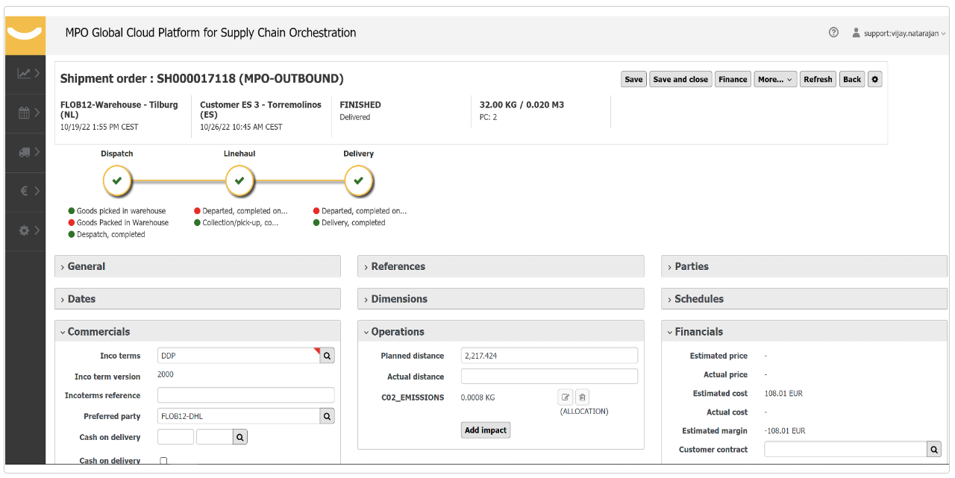Delete the CO2_EMISSIONS impact entry
955x478 pixels.
coord(583,397)
